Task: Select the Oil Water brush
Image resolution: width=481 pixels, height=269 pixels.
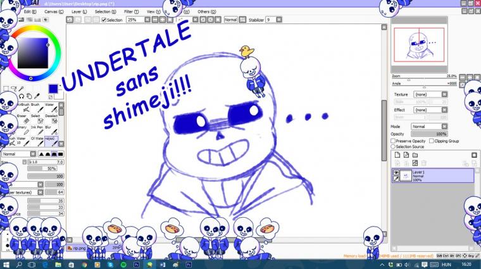Action: tap(37, 141)
